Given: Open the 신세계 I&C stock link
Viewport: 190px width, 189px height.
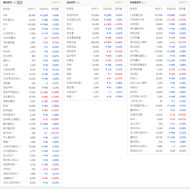Looking at the screenshot, I should [9, 74].
